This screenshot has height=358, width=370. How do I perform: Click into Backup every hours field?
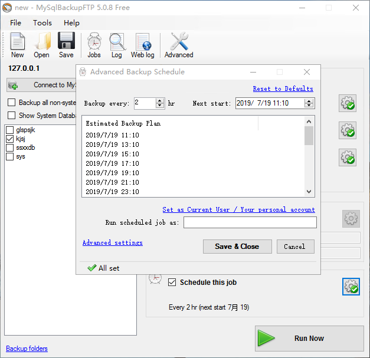145,103
